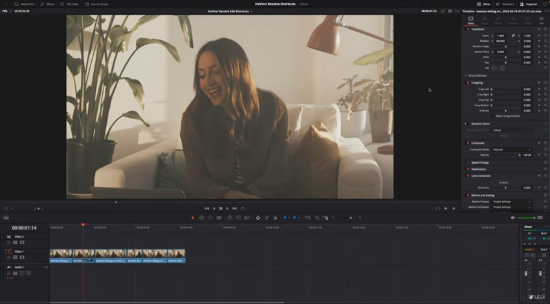
Task: Reset the Rotation Angle value
Action: [x=545, y=47]
